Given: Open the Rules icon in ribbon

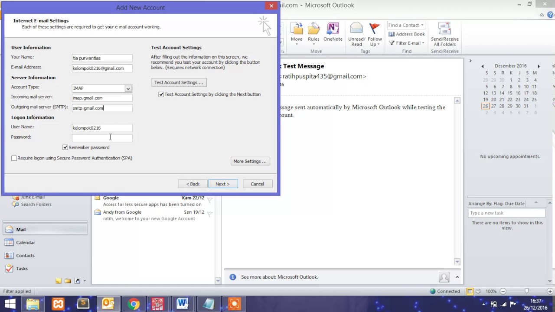Looking at the screenshot, I should click(x=313, y=29).
